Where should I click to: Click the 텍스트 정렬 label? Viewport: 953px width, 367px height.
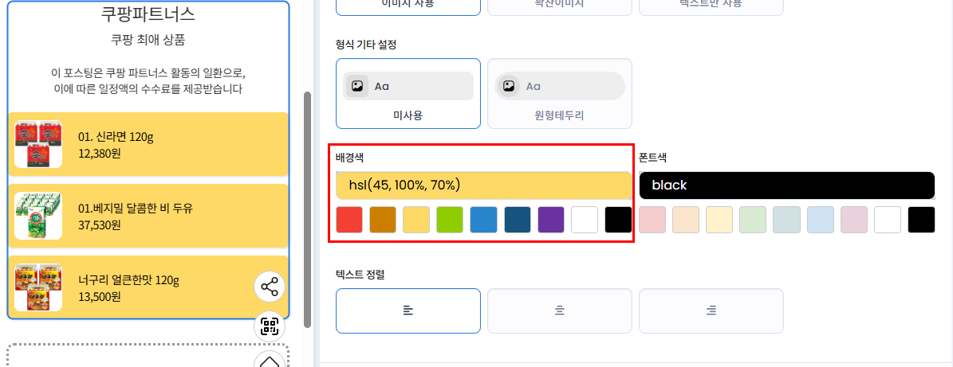[360, 274]
